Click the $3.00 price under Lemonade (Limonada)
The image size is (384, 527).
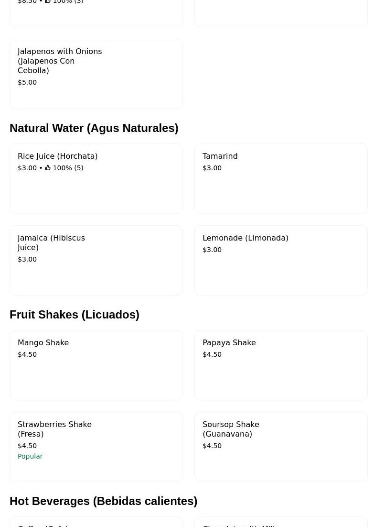point(212,250)
